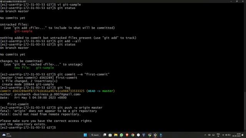Click the 'create mode 100644 git-sample' line
The width and height of the screenshot is (246, 138).
click(x=28, y=84)
